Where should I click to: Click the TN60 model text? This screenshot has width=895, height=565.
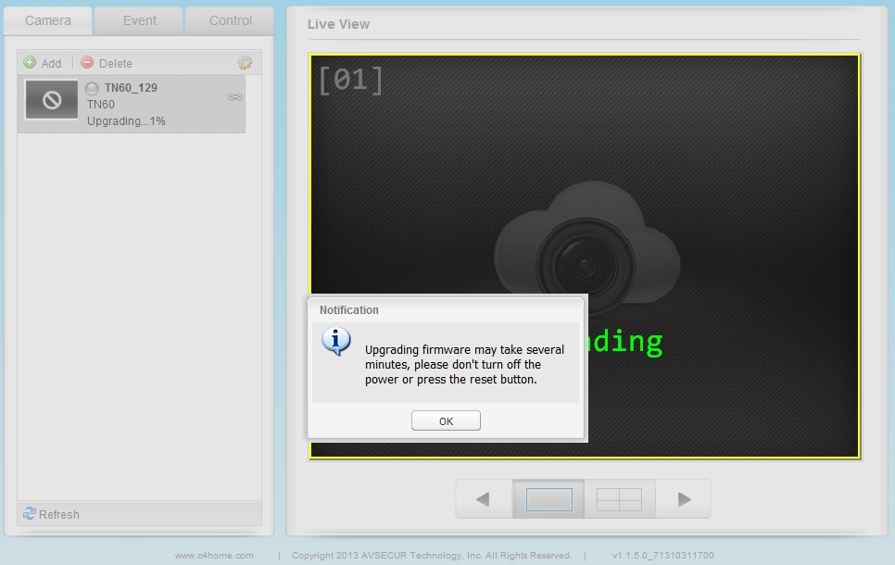(x=100, y=105)
